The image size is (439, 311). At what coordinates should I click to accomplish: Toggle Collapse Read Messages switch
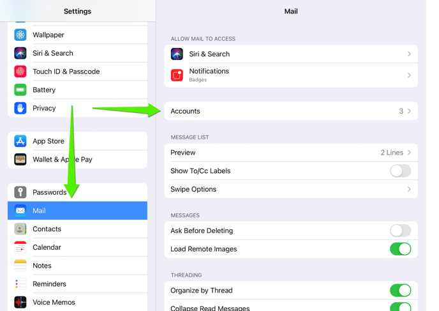click(x=400, y=307)
